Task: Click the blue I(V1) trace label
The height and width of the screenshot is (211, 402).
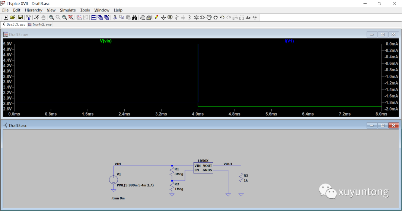Action: (289, 41)
